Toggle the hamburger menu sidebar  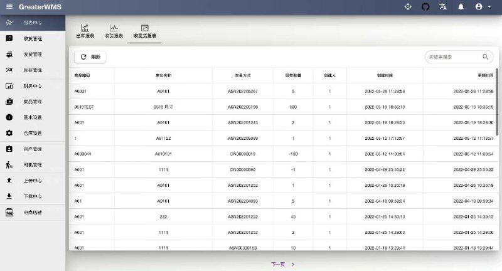tap(9, 7)
